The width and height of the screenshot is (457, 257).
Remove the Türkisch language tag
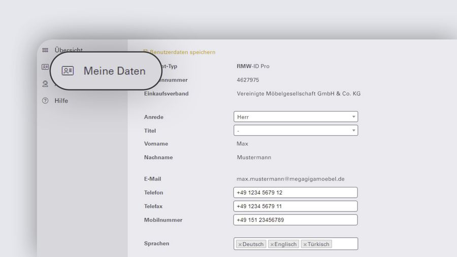coord(305,244)
